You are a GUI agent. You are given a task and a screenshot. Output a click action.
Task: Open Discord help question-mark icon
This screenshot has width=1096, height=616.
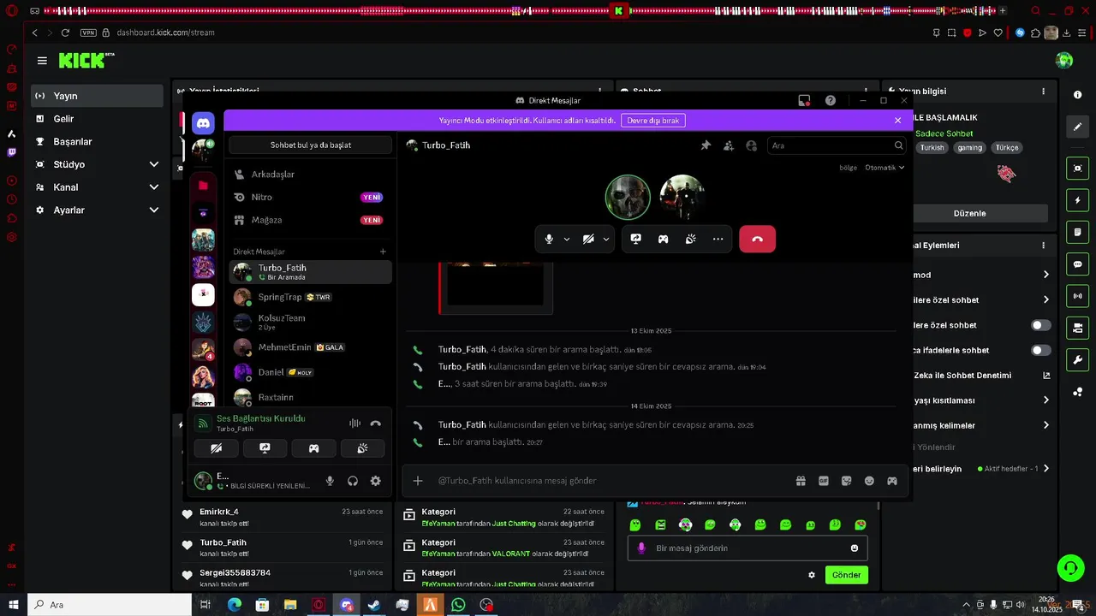(831, 100)
